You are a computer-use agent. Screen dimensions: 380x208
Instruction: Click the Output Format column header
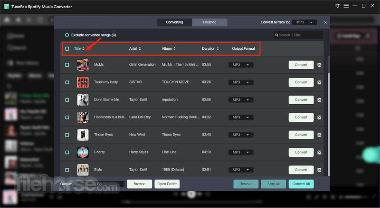[243, 49]
